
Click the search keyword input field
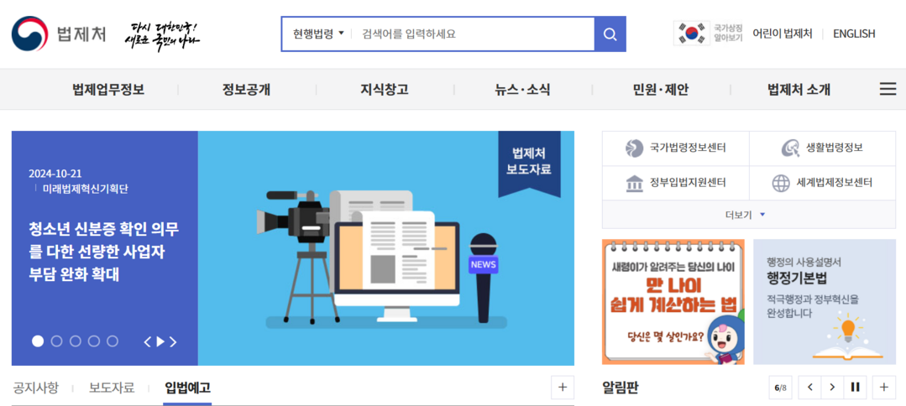tap(470, 34)
